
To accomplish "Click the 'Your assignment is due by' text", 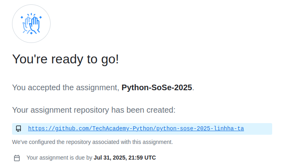I will [x=59, y=158].
